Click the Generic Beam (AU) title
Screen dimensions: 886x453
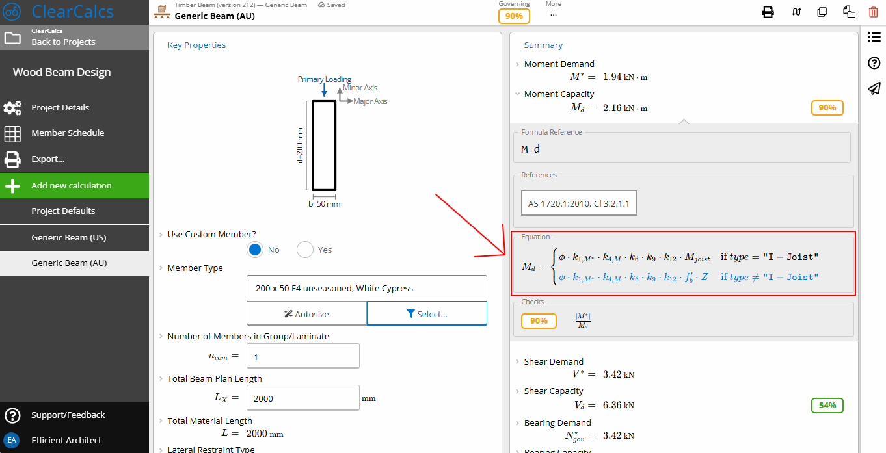pos(215,16)
